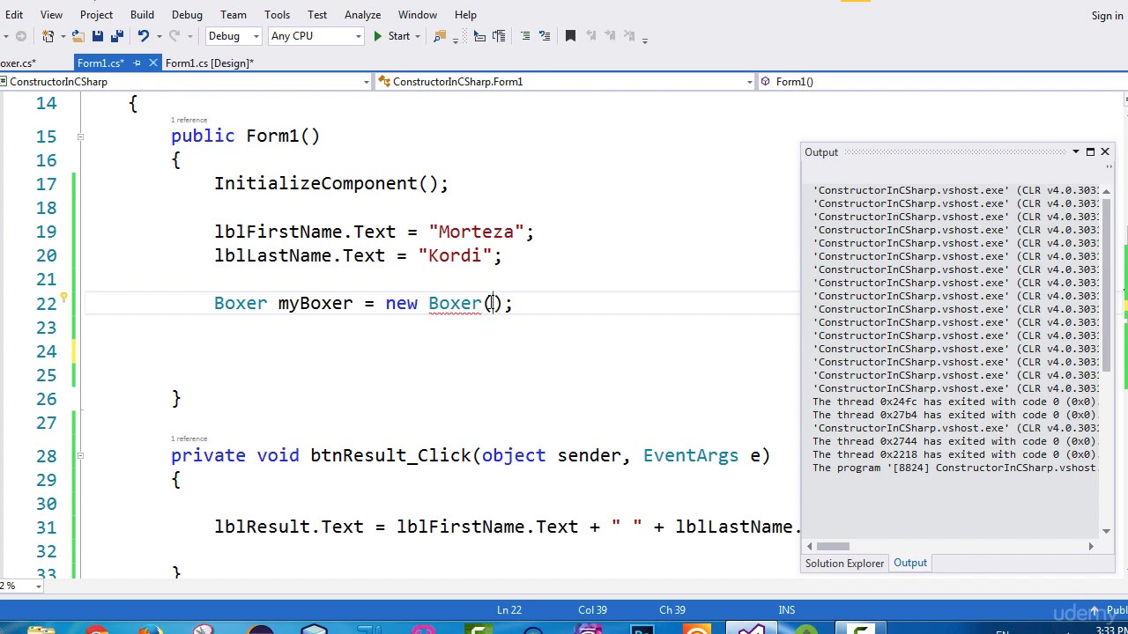Switch to the Form1.cs [Design]* tab
Viewport: 1128px width, 634px height.
209,63
